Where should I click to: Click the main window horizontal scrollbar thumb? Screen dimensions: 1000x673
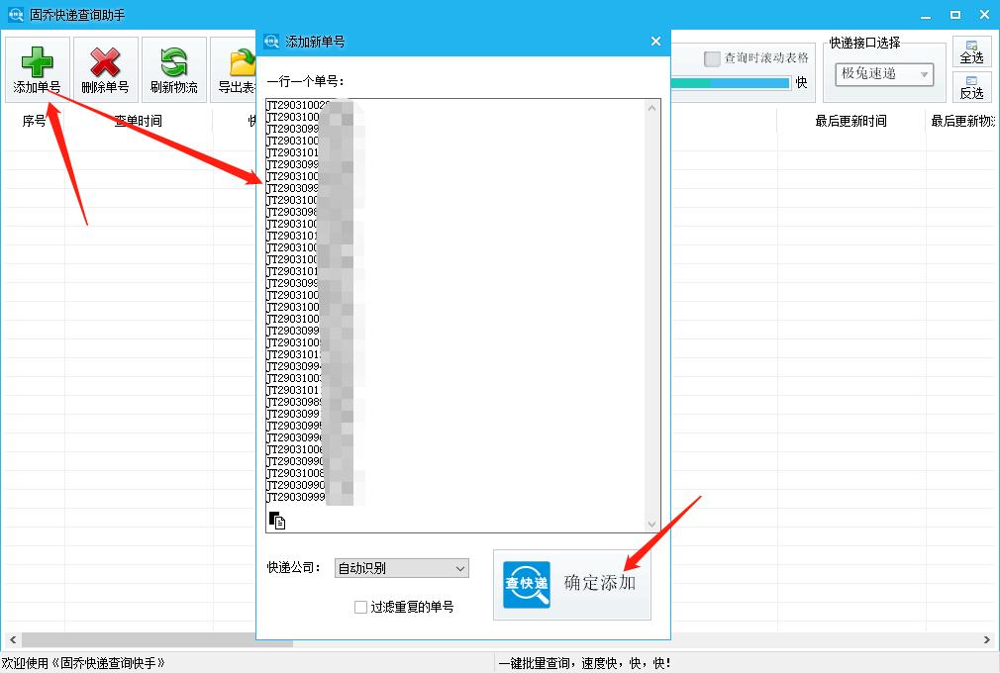(156, 639)
